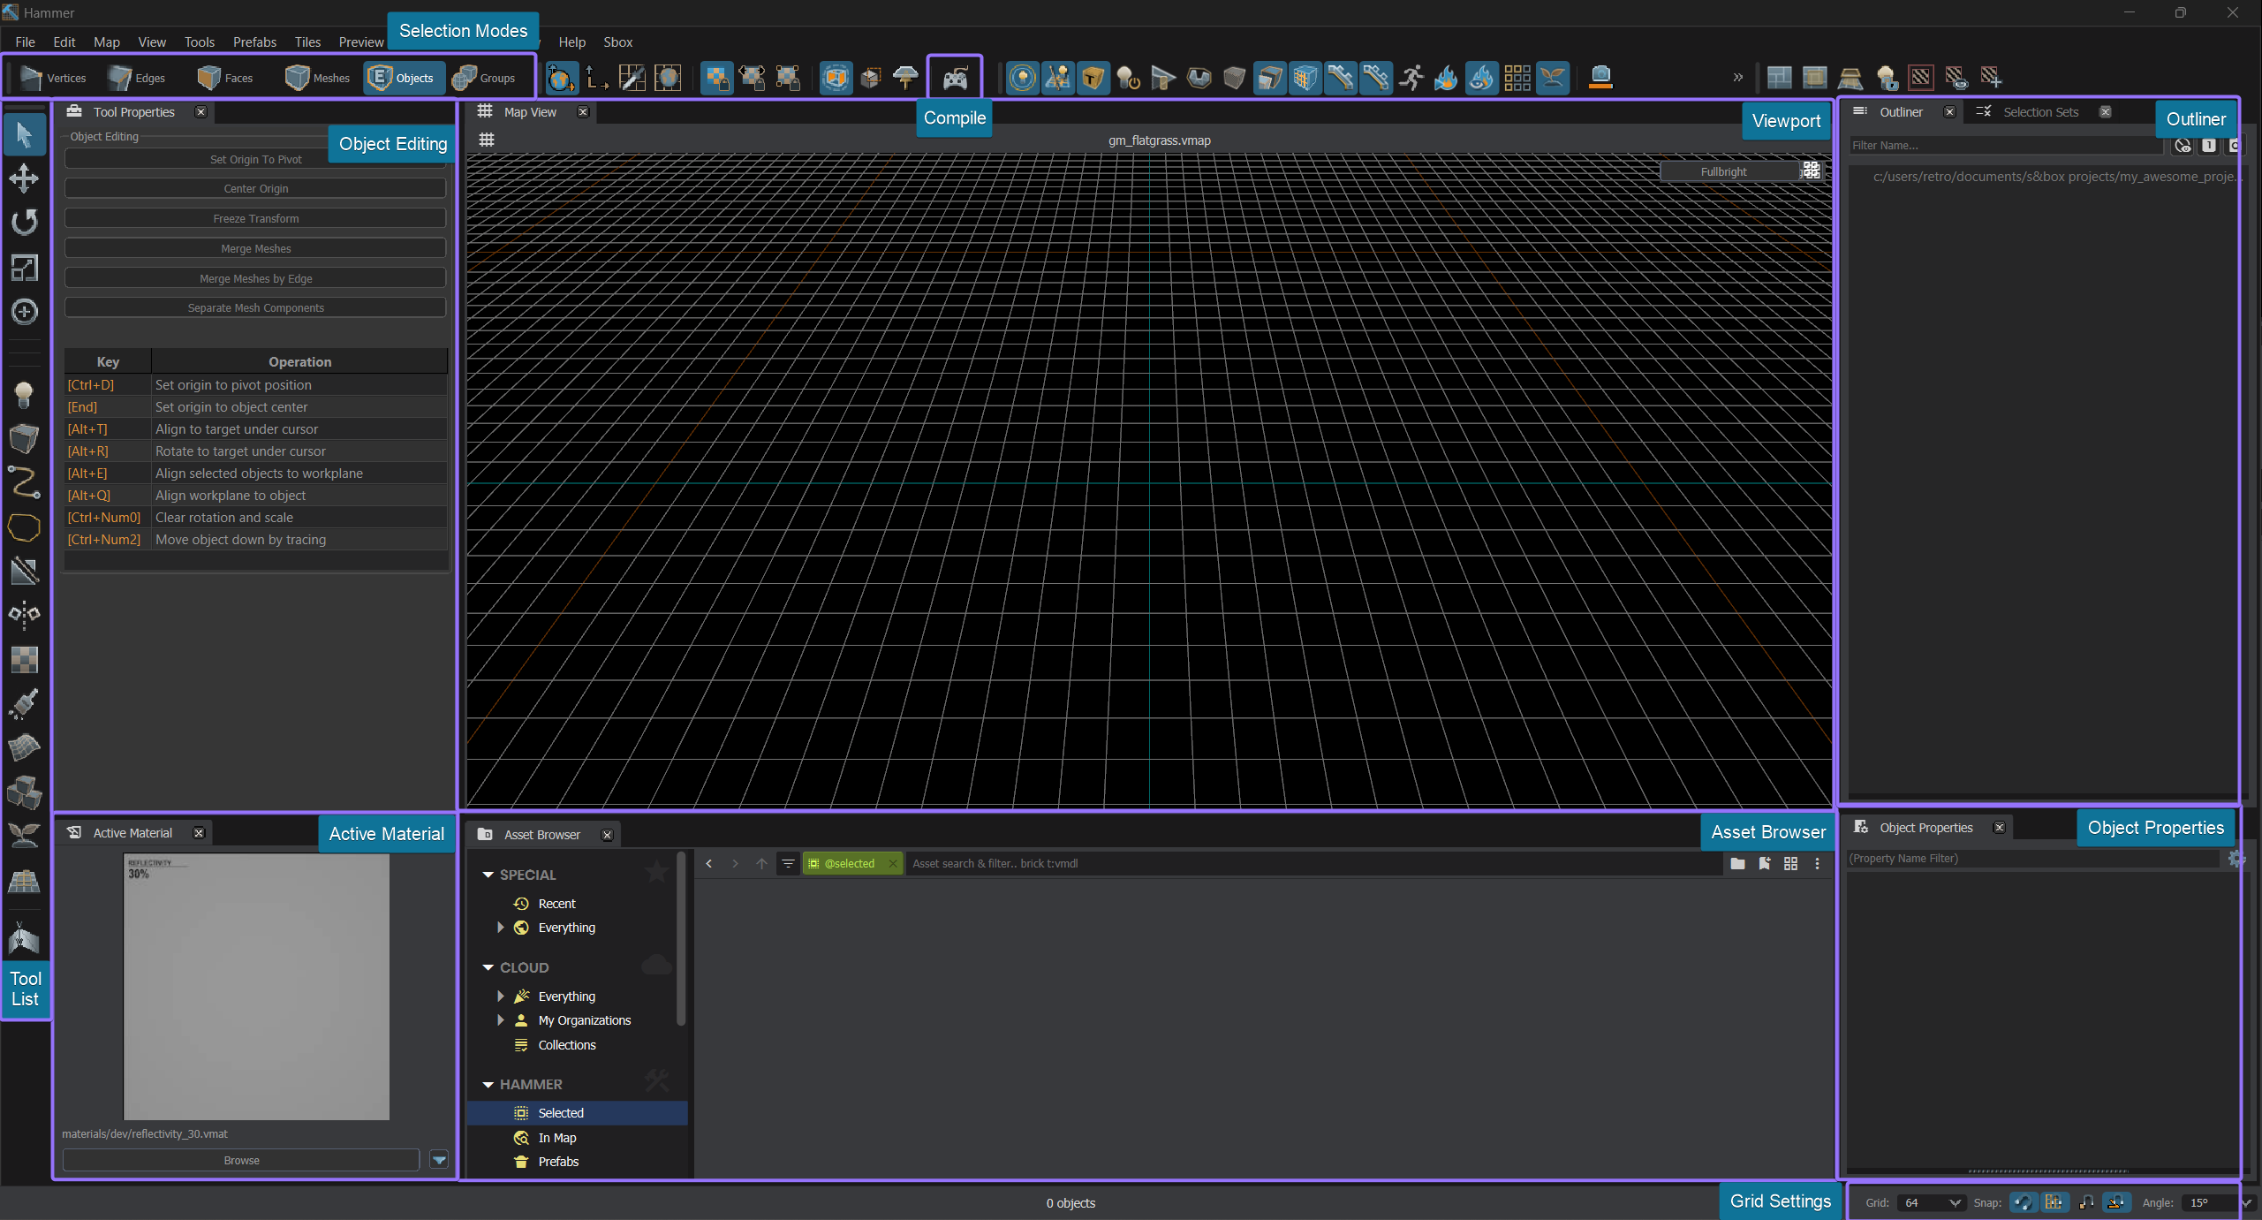Toggle the Vertices selection mode
The height and width of the screenshot is (1220, 2262).
click(x=53, y=78)
